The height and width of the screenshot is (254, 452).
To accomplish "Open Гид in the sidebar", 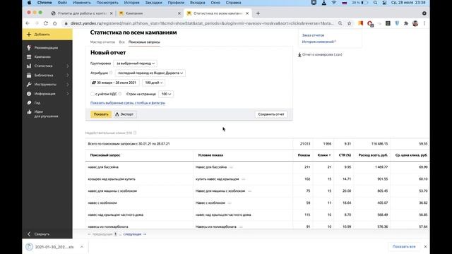I will [37, 103].
